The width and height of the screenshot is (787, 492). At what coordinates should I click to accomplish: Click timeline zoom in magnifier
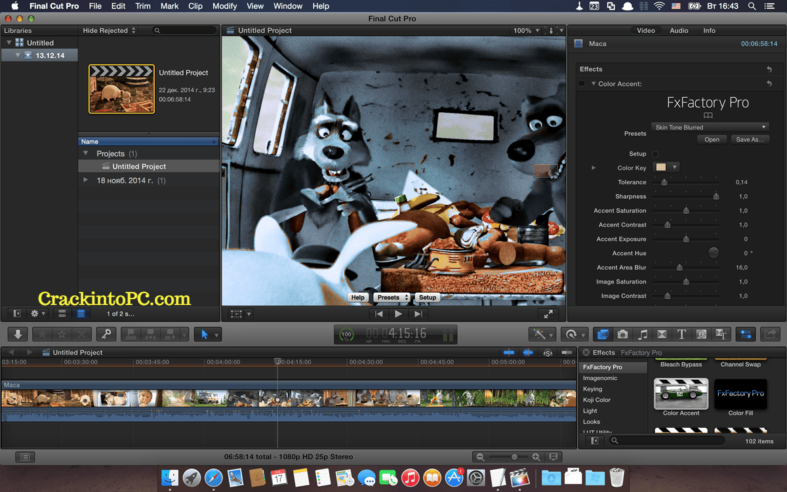click(x=536, y=457)
